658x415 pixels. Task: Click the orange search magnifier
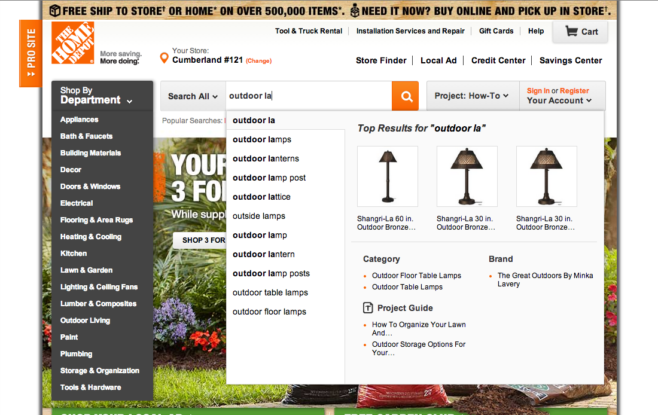pos(406,96)
